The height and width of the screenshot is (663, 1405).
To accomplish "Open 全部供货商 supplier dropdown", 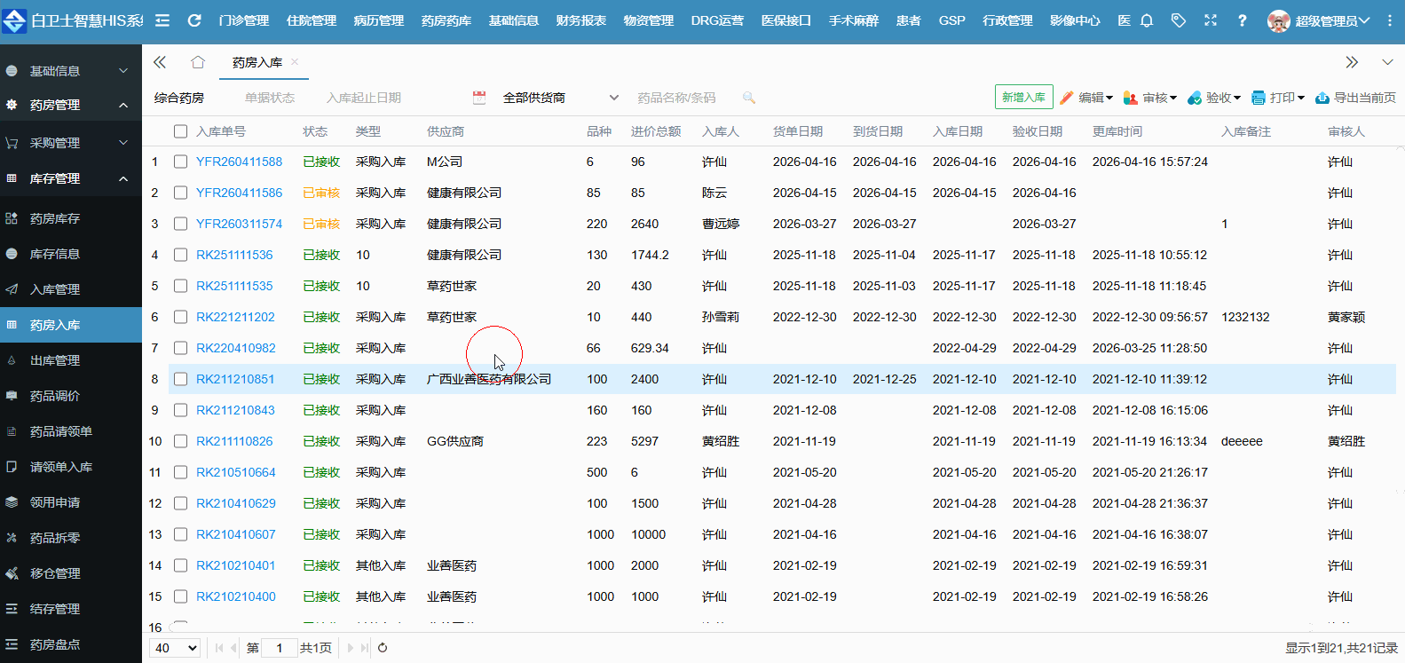I will coord(560,98).
